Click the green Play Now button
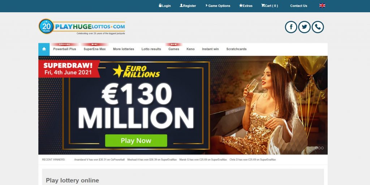 point(136,141)
